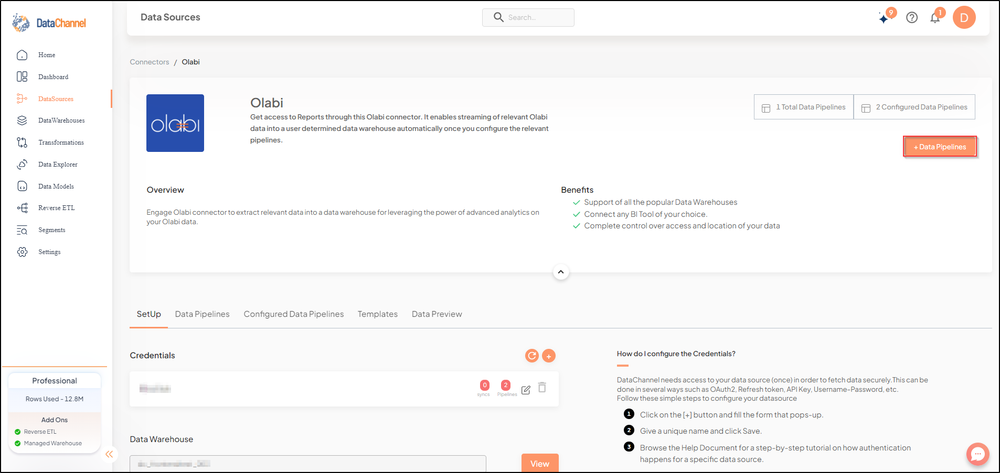Switch to the SetUp tab
1000x473 pixels.
[x=149, y=314]
